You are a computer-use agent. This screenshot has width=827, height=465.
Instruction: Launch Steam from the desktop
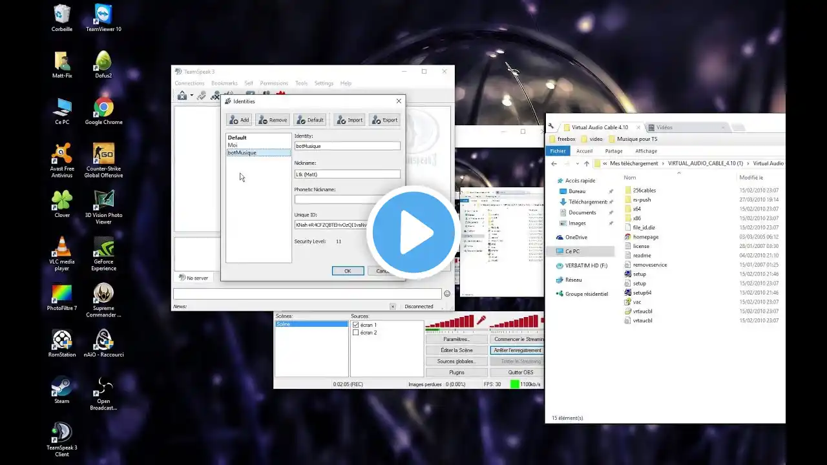62,389
